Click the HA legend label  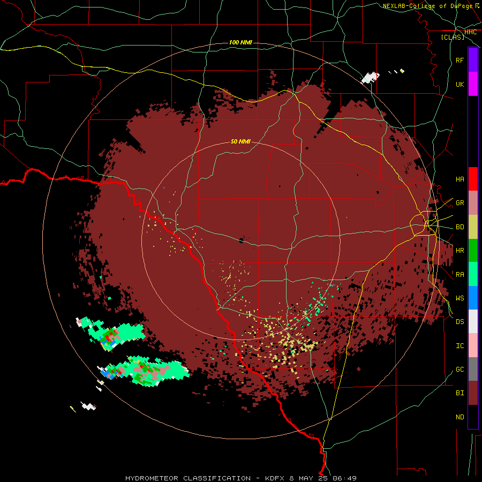click(460, 179)
